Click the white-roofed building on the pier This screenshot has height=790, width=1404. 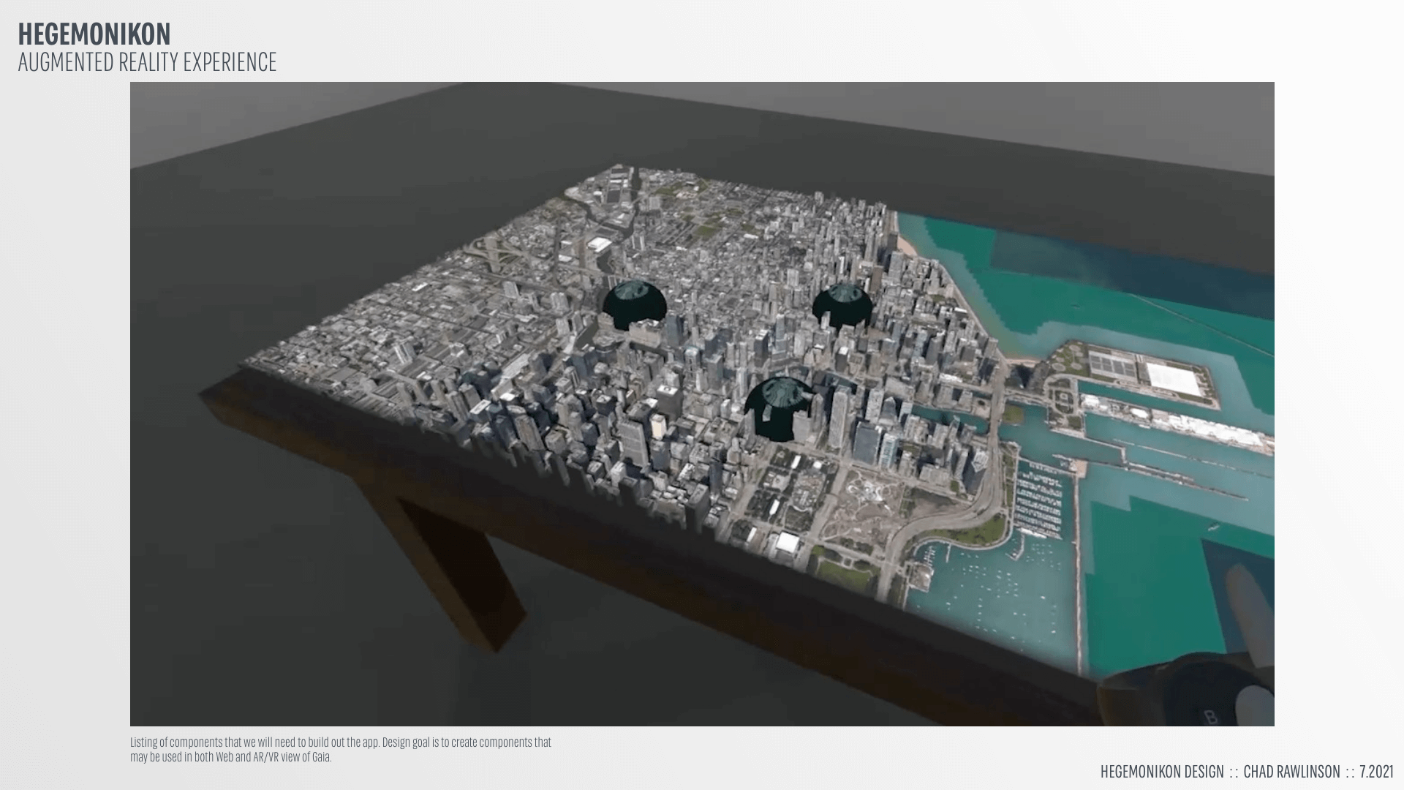coord(1172,379)
